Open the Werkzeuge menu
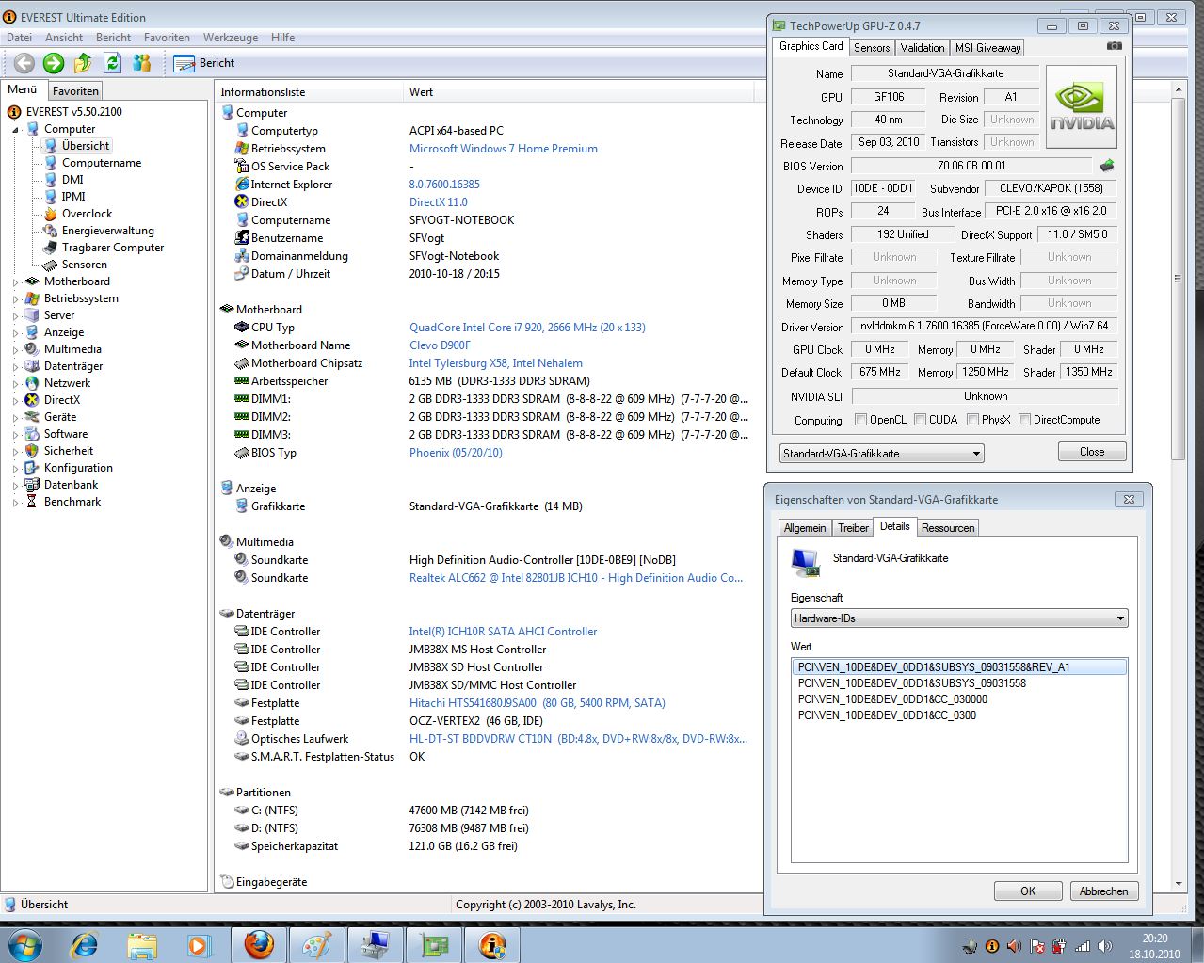The height and width of the screenshot is (963, 1204). [x=231, y=38]
